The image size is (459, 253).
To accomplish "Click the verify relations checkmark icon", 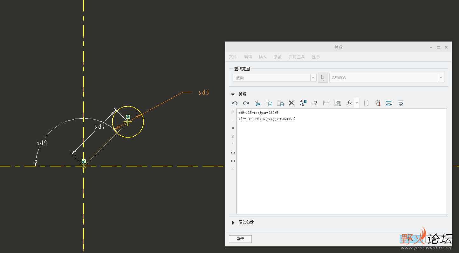I will click(x=401, y=103).
